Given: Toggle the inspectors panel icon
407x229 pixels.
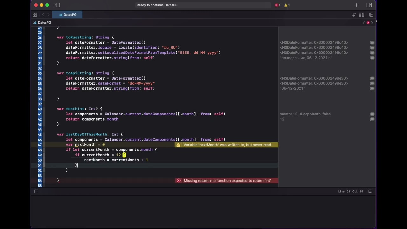Looking at the screenshot, I should (369, 5).
